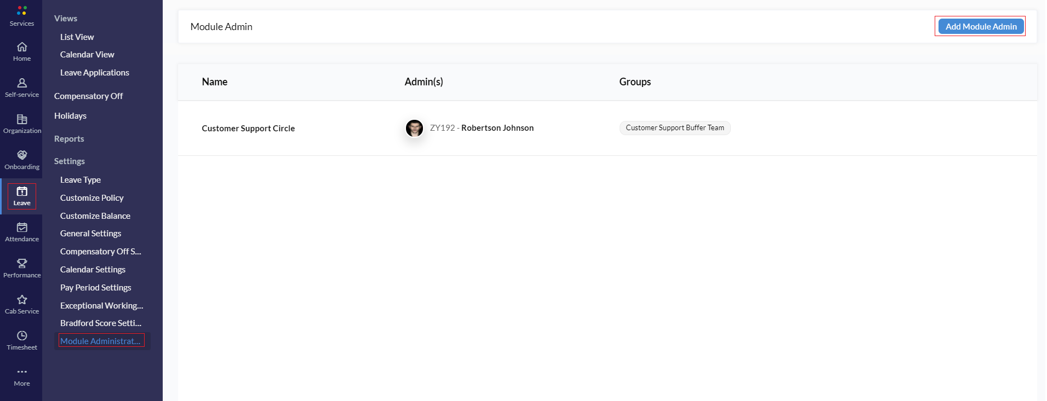1047x401 pixels.
Task: Open the Timesheet clock icon
Action: click(22, 335)
